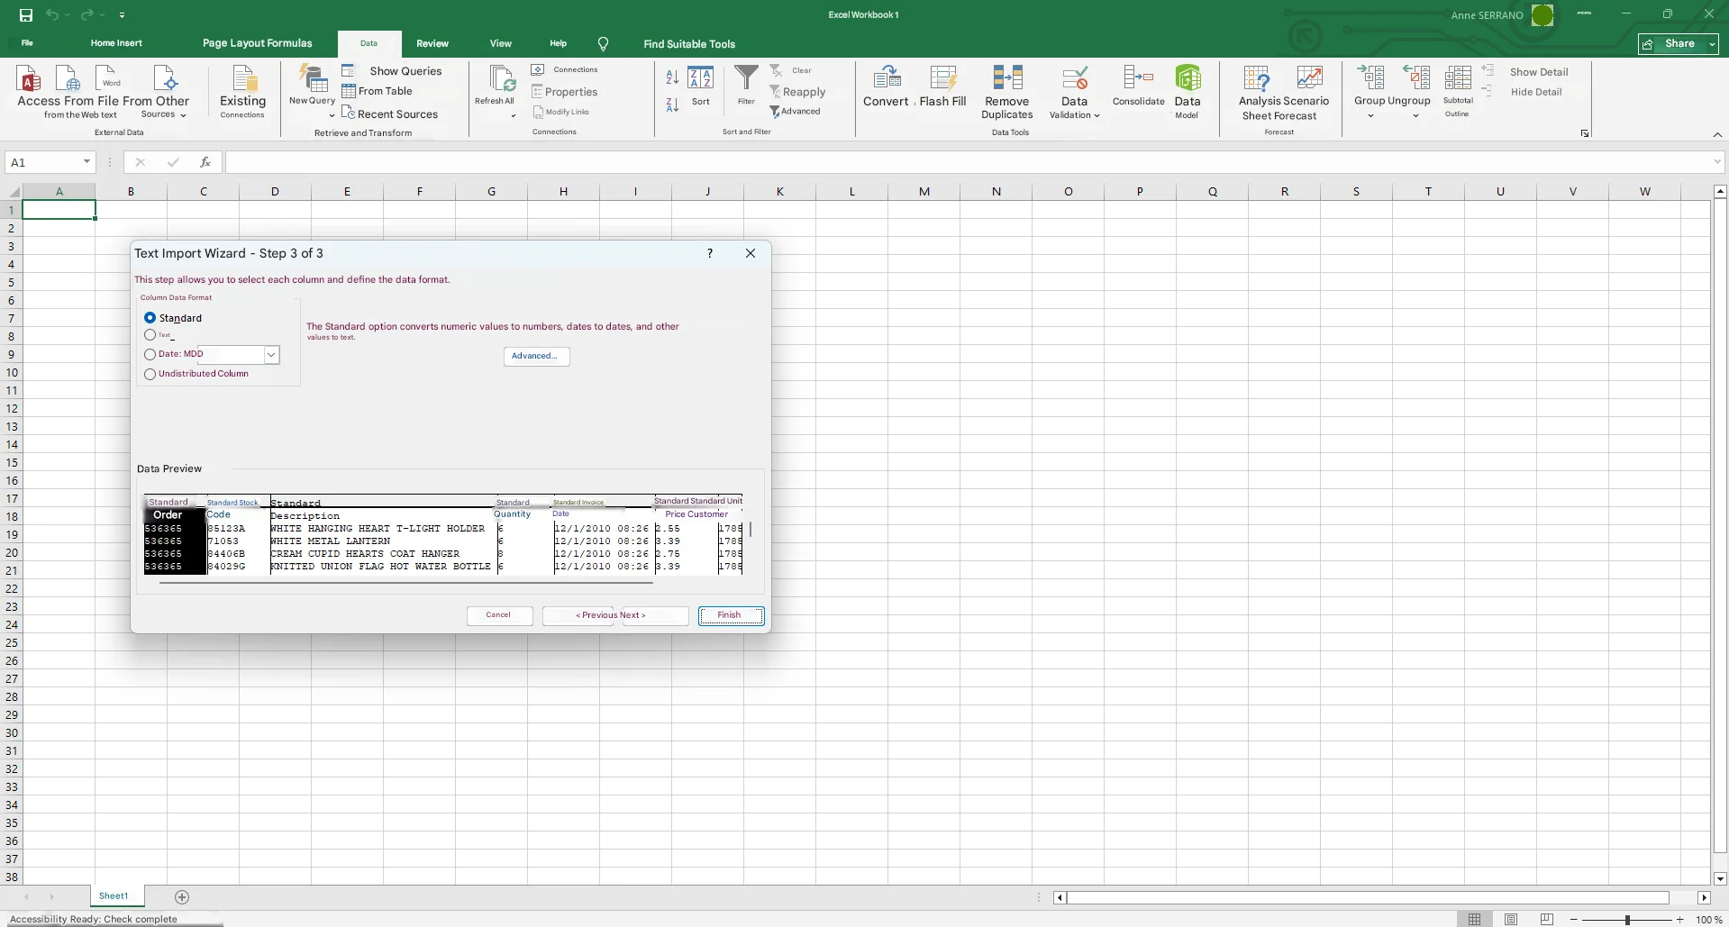Open the Data Model icon

click(x=1188, y=77)
